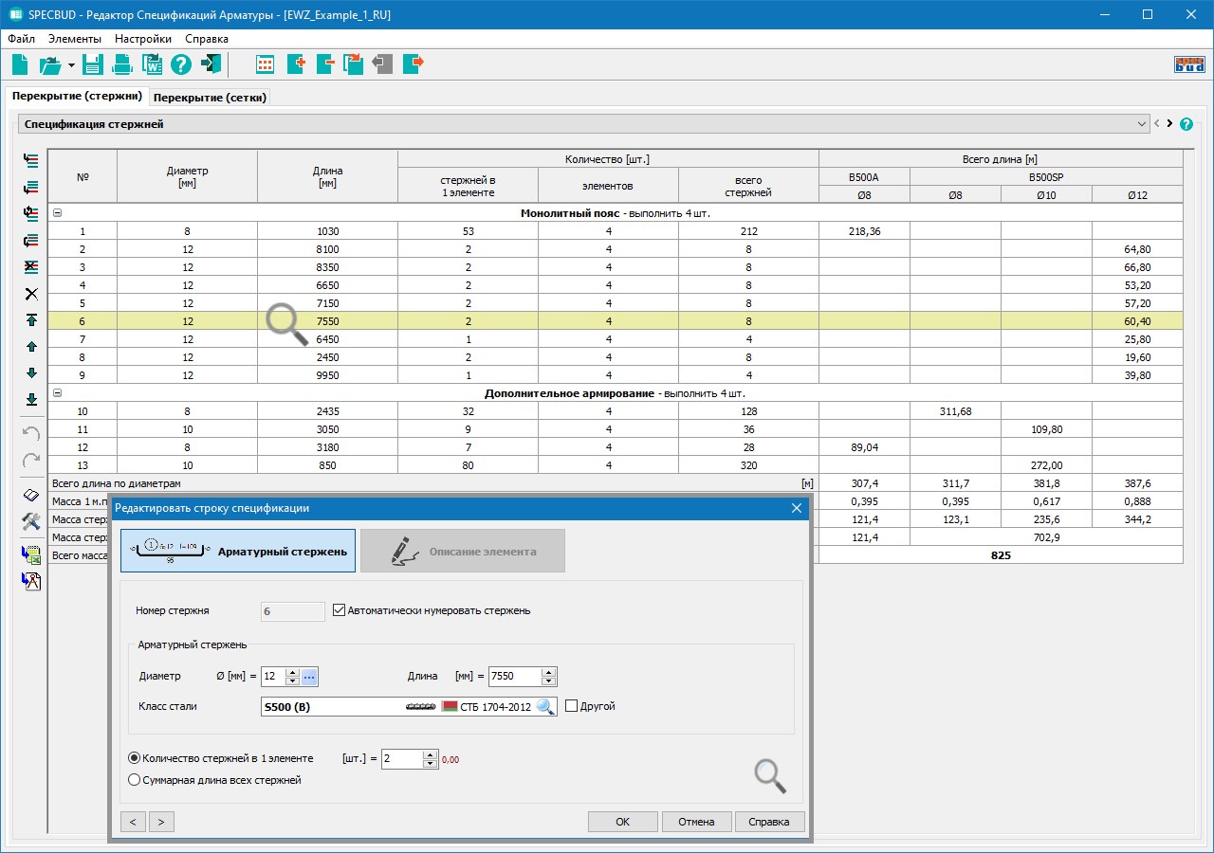This screenshot has height=853, width=1214.
Task: Open the 'Элементы' menu
Action: click(75, 39)
